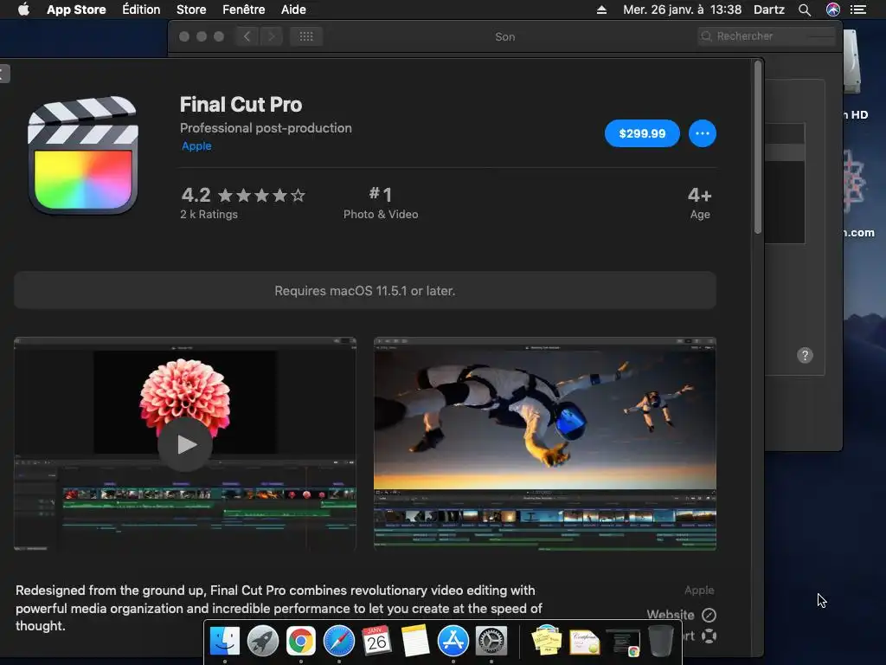Open the Store menu
The height and width of the screenshot is (665, 886).
(191, 10)
